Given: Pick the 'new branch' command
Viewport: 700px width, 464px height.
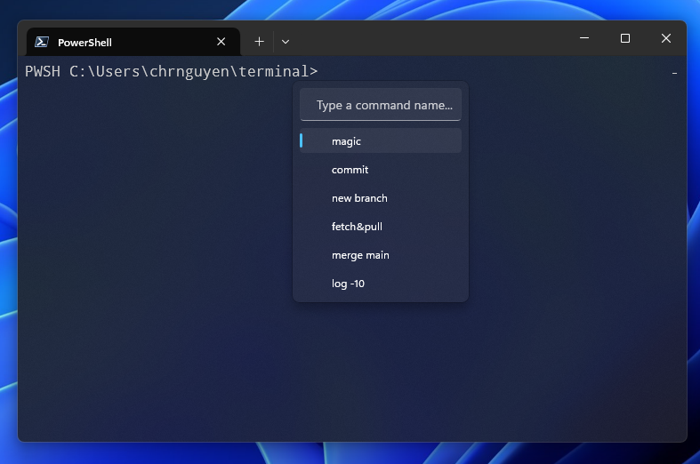Looking at the screenshot, I should tap(381, 198).
